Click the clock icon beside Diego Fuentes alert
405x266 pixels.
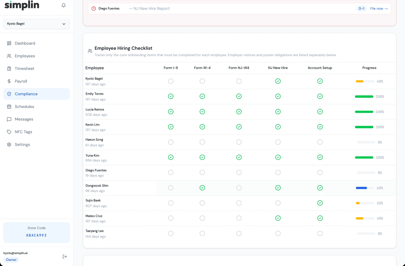pos(94,9)
